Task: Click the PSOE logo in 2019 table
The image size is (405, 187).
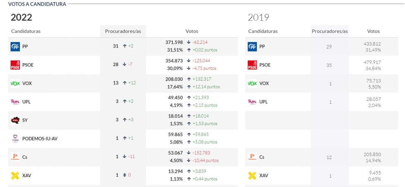Action: [x=252, y=65]
